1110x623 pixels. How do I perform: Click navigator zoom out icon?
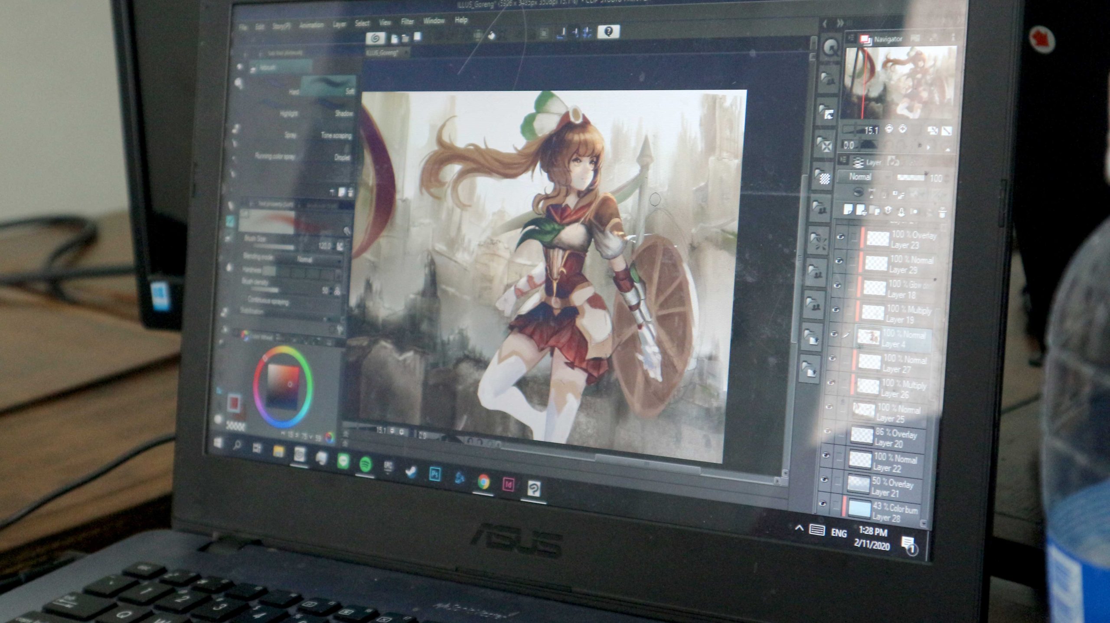pyautogui.click(x=889, y=129)
